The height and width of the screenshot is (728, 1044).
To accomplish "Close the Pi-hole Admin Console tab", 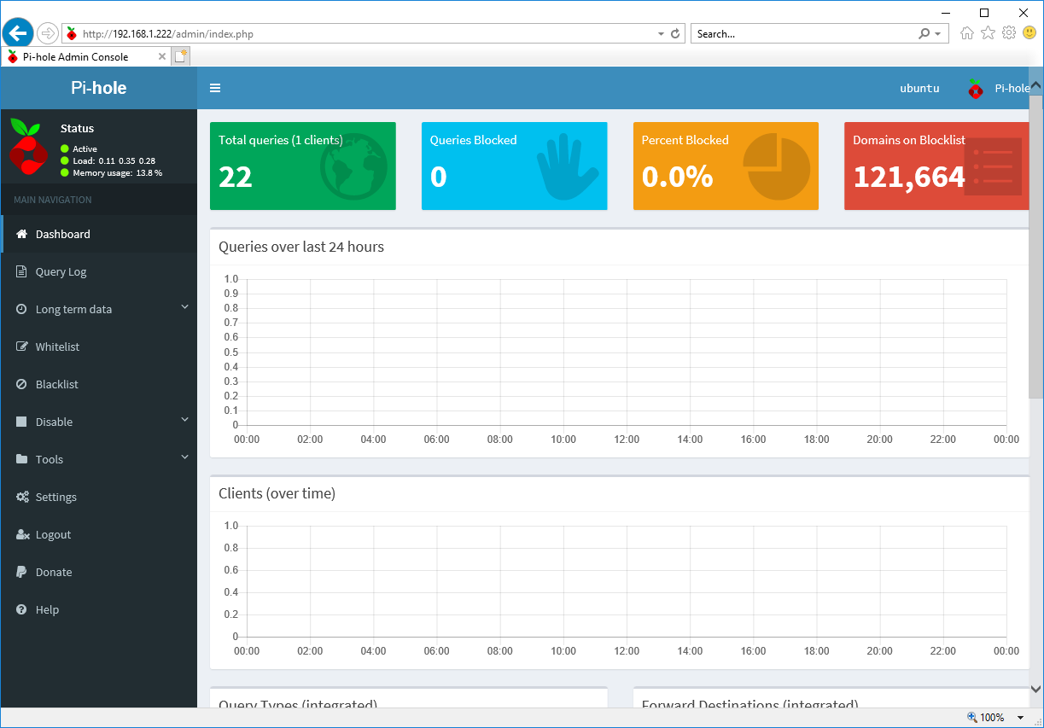I will (x=162, y=56).
